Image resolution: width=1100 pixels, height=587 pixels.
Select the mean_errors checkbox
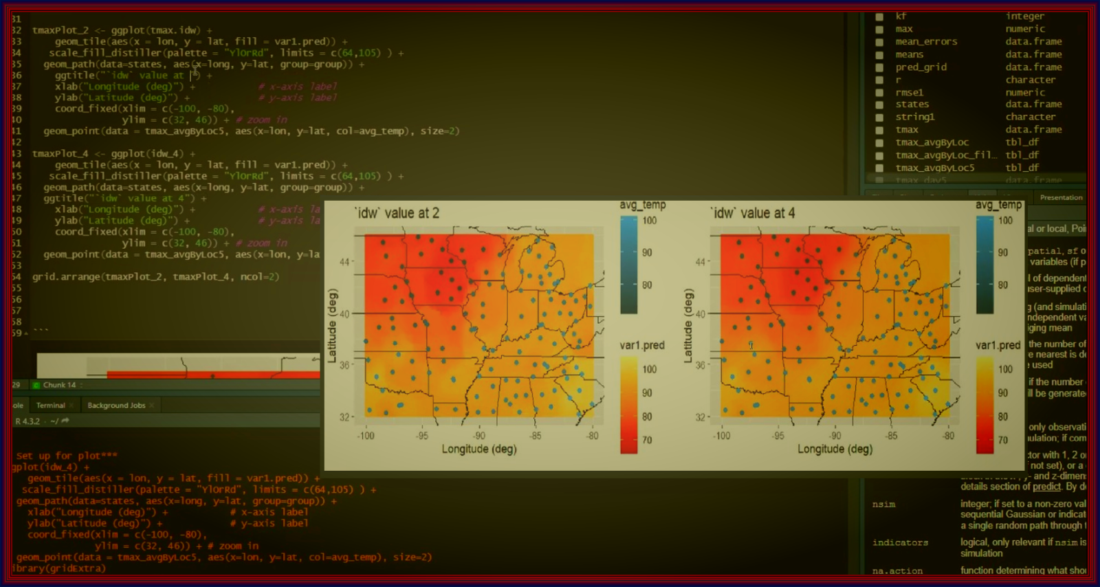coord(879,42)
